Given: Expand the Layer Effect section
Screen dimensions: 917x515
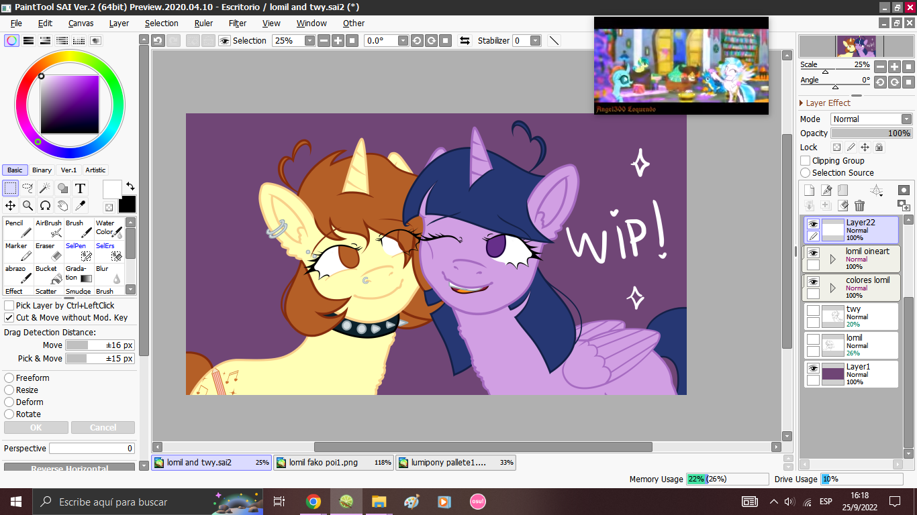Looking at the screenshot, I should click(802, 103).
